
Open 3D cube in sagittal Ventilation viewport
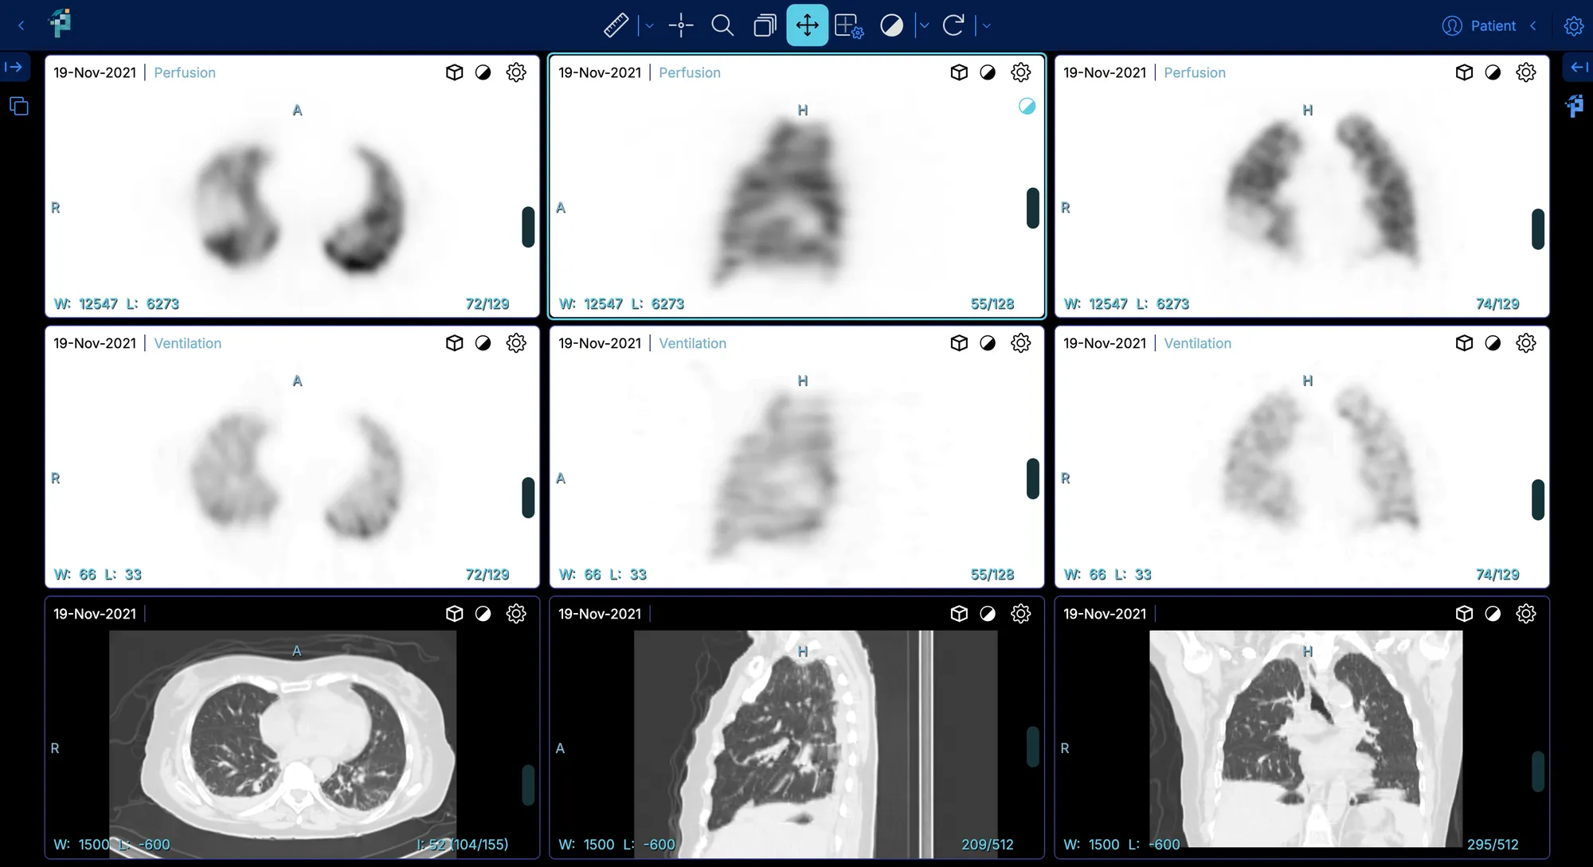click(x=959, y=343)
